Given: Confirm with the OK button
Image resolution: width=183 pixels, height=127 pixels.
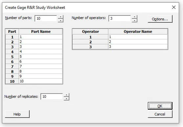Looking at the screenshot, I should coord(160,106).
